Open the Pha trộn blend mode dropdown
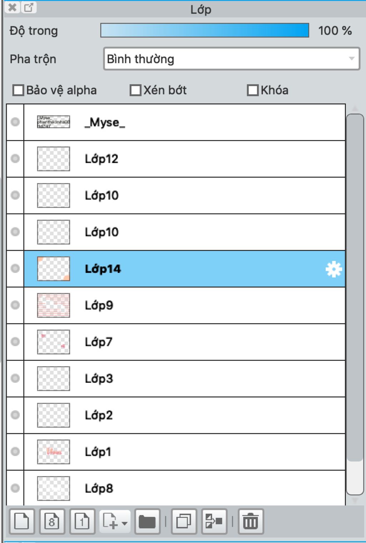The image size is (366, 543). point(232,59)
